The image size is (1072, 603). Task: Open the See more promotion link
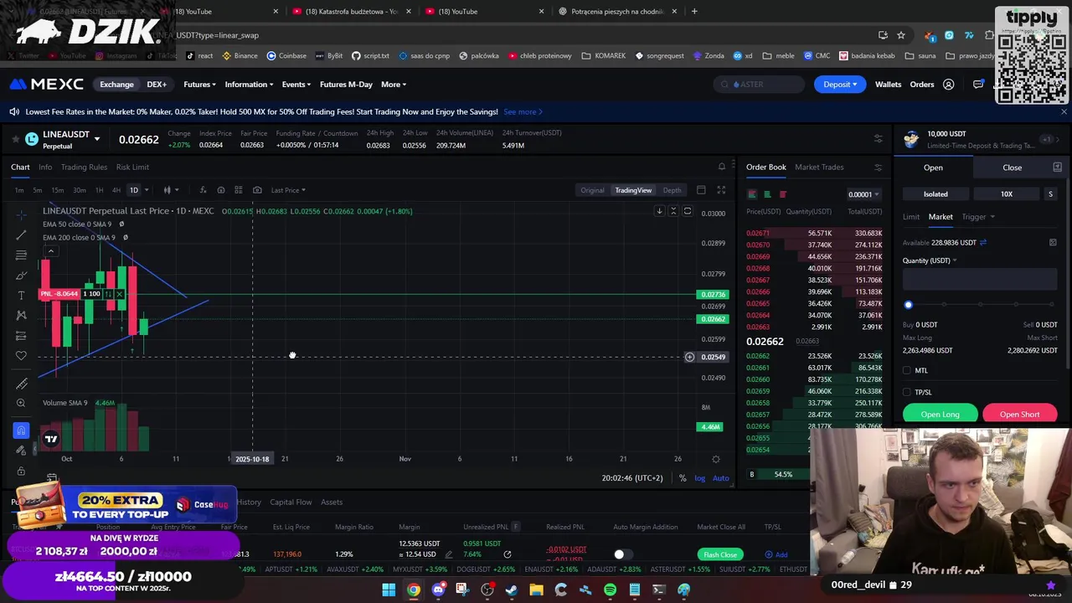[523, 112]
